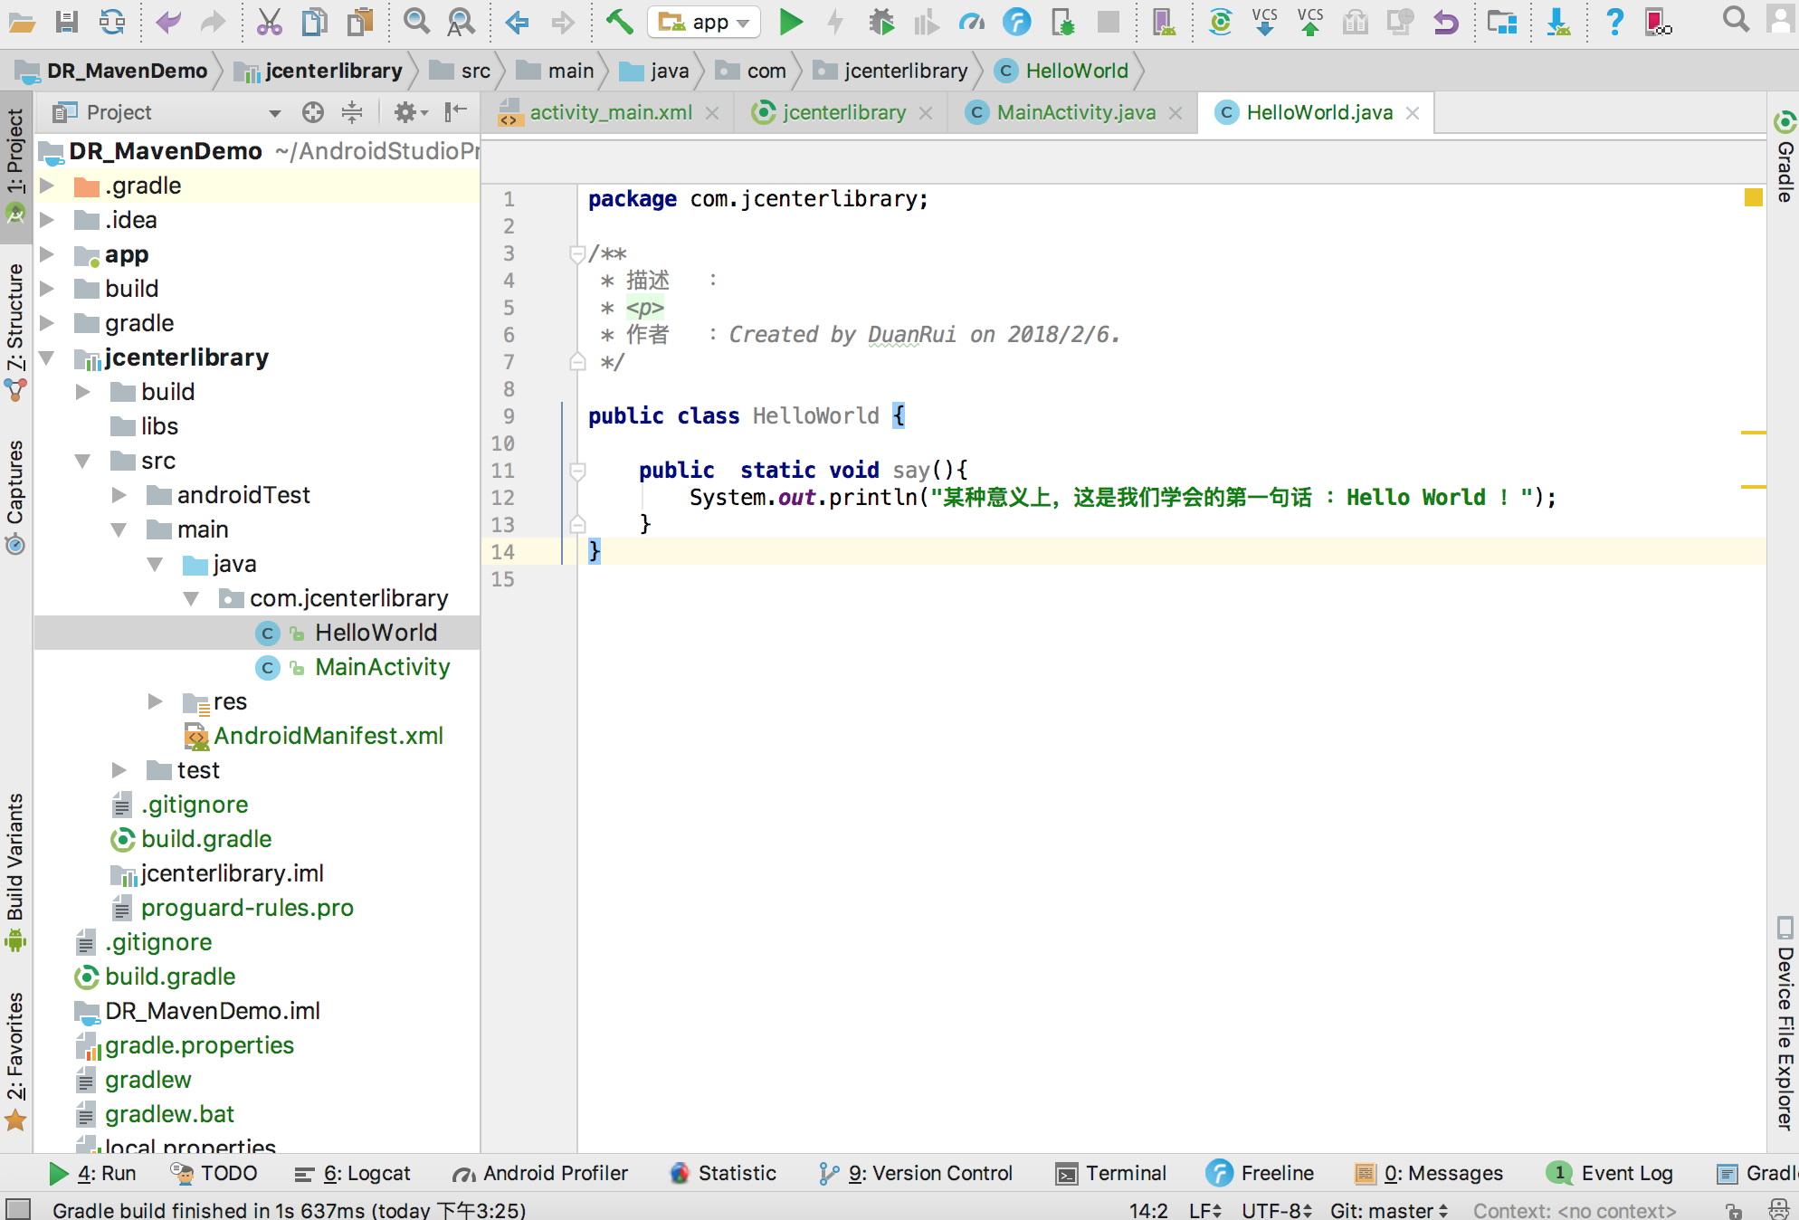Viewport: 1799px width, 1220px height.
Task: Click the Cut scissors icon
Action: pyautogui.click(x=269, y=22)
